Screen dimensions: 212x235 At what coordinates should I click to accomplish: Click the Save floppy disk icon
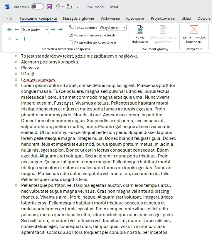click(x=49, y=7)
